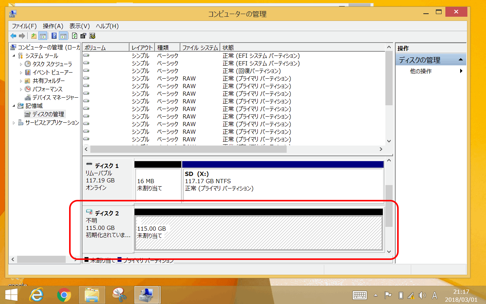Open Google Chrome from the taskbar
486x304 pixels.
(x=64, y=294)
